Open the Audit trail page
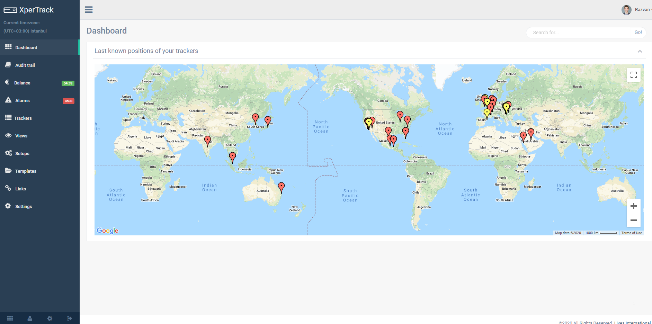Viewport: 652px width, 324px height. (x=25, y=65)
